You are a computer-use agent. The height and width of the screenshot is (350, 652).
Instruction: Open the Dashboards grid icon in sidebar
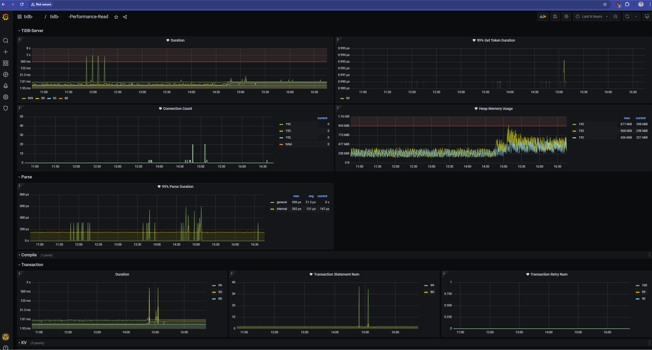[x=5, y=63]
